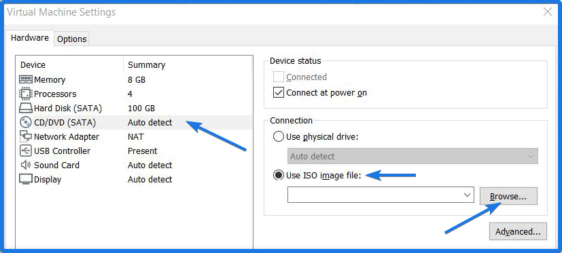Click Auto detect summary in Display row
Screen dimensions: 562x253
tap(150, 180)
